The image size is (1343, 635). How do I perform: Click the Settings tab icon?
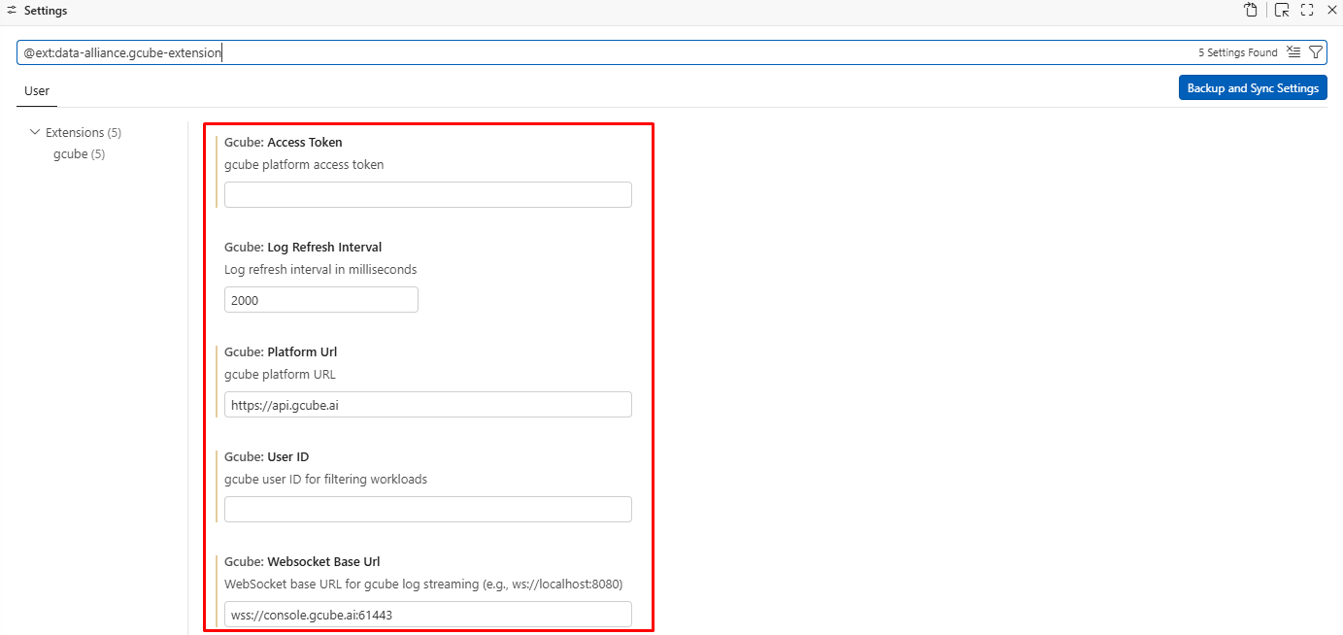[x=12, y=11]
